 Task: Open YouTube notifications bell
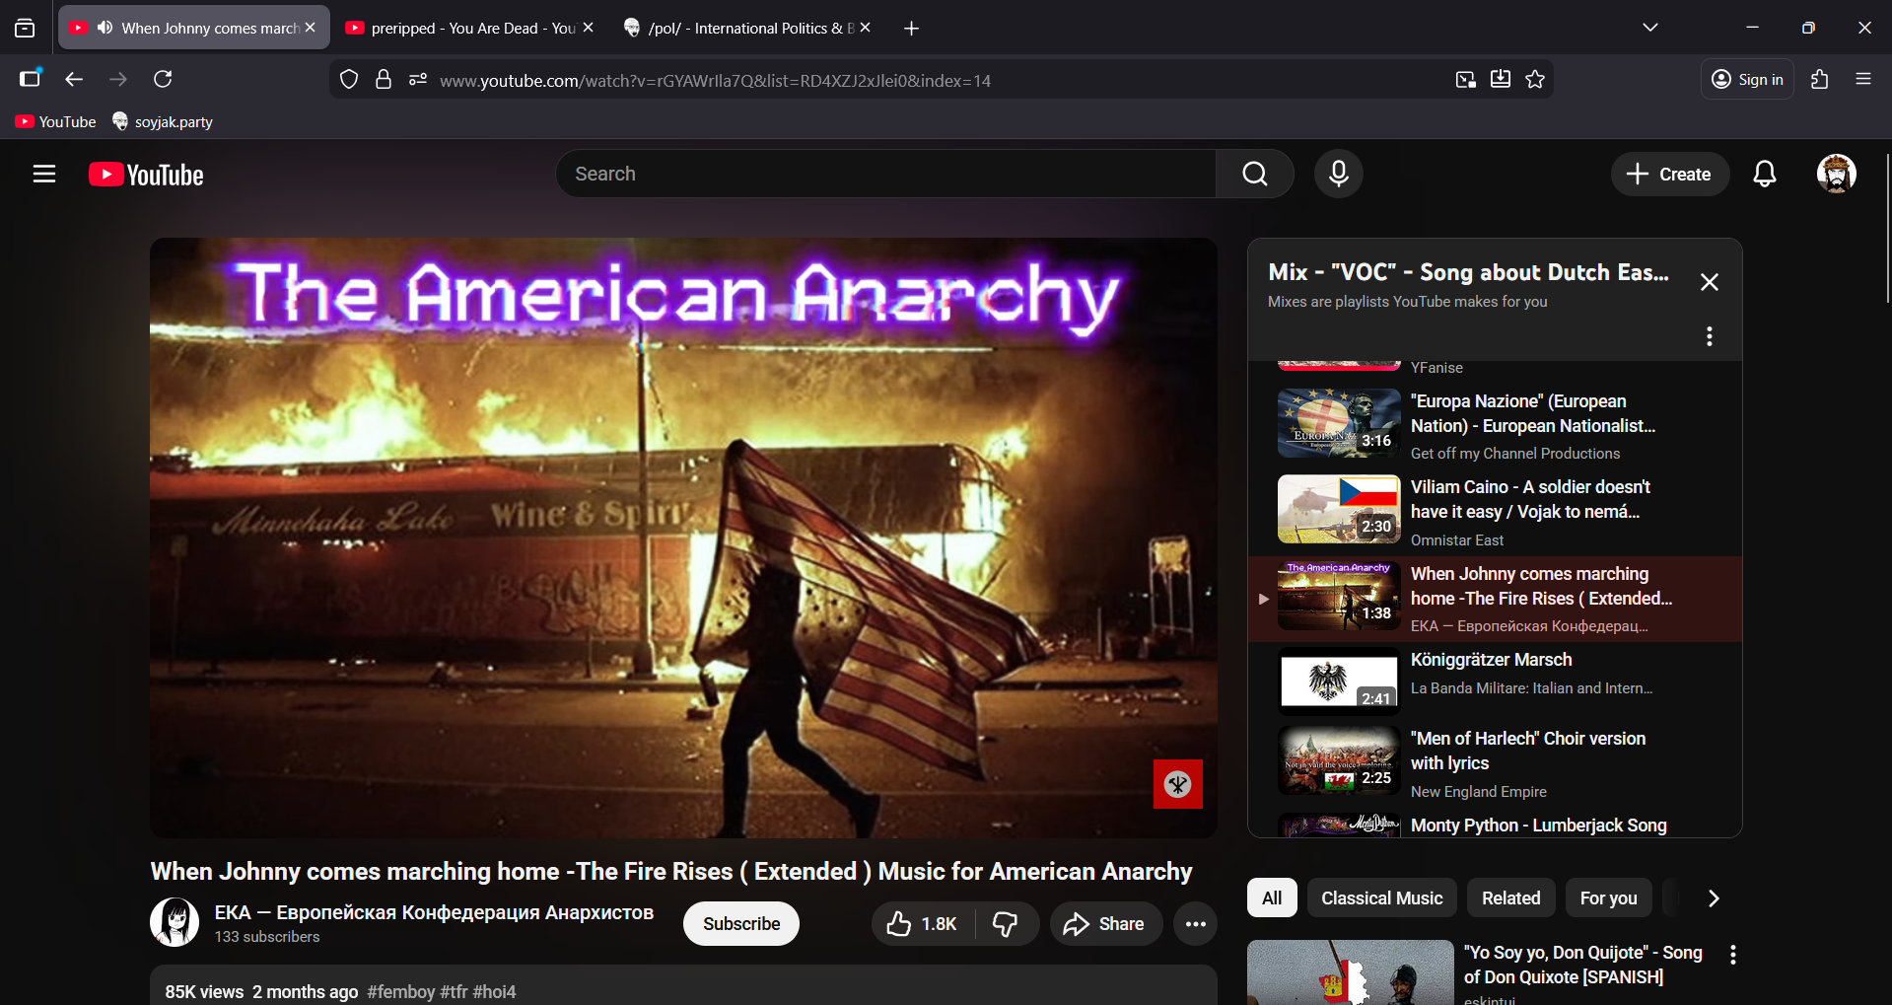point(1764,175)
